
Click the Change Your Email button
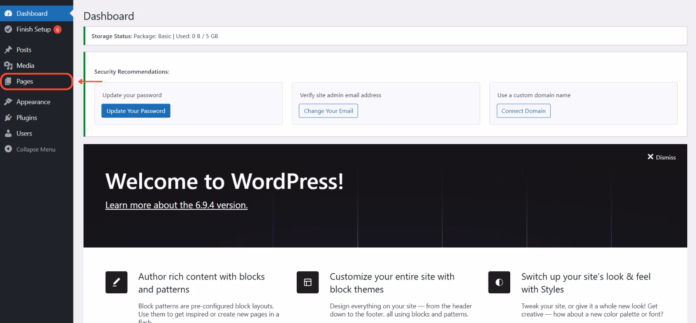point(328,111)
